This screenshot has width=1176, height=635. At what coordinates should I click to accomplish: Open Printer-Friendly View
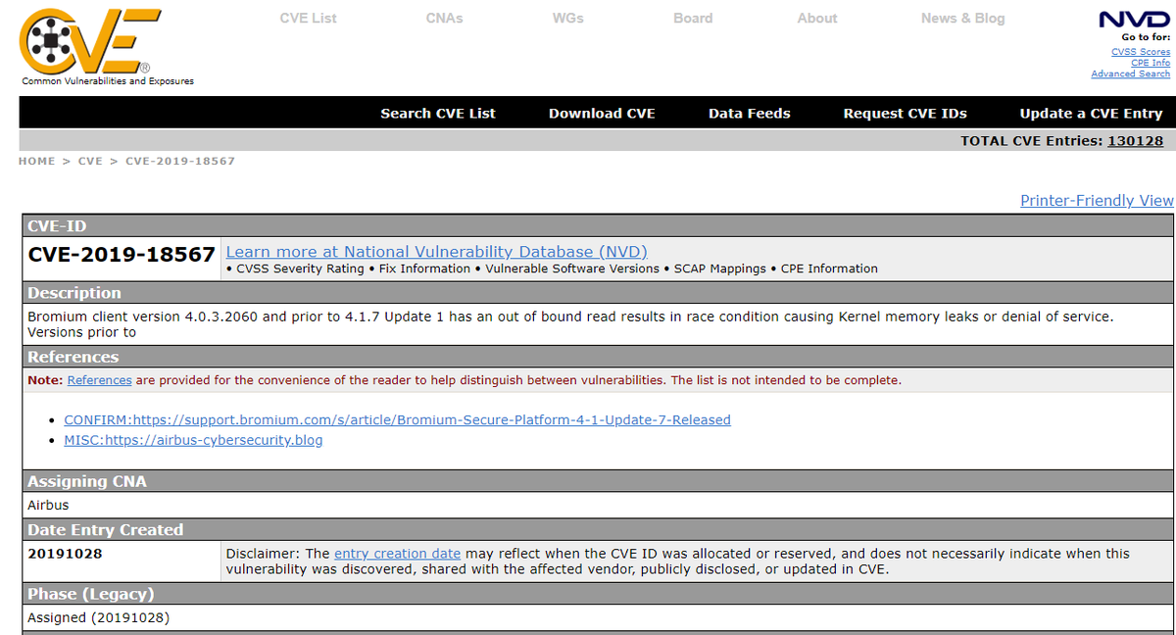[1097, 200]
